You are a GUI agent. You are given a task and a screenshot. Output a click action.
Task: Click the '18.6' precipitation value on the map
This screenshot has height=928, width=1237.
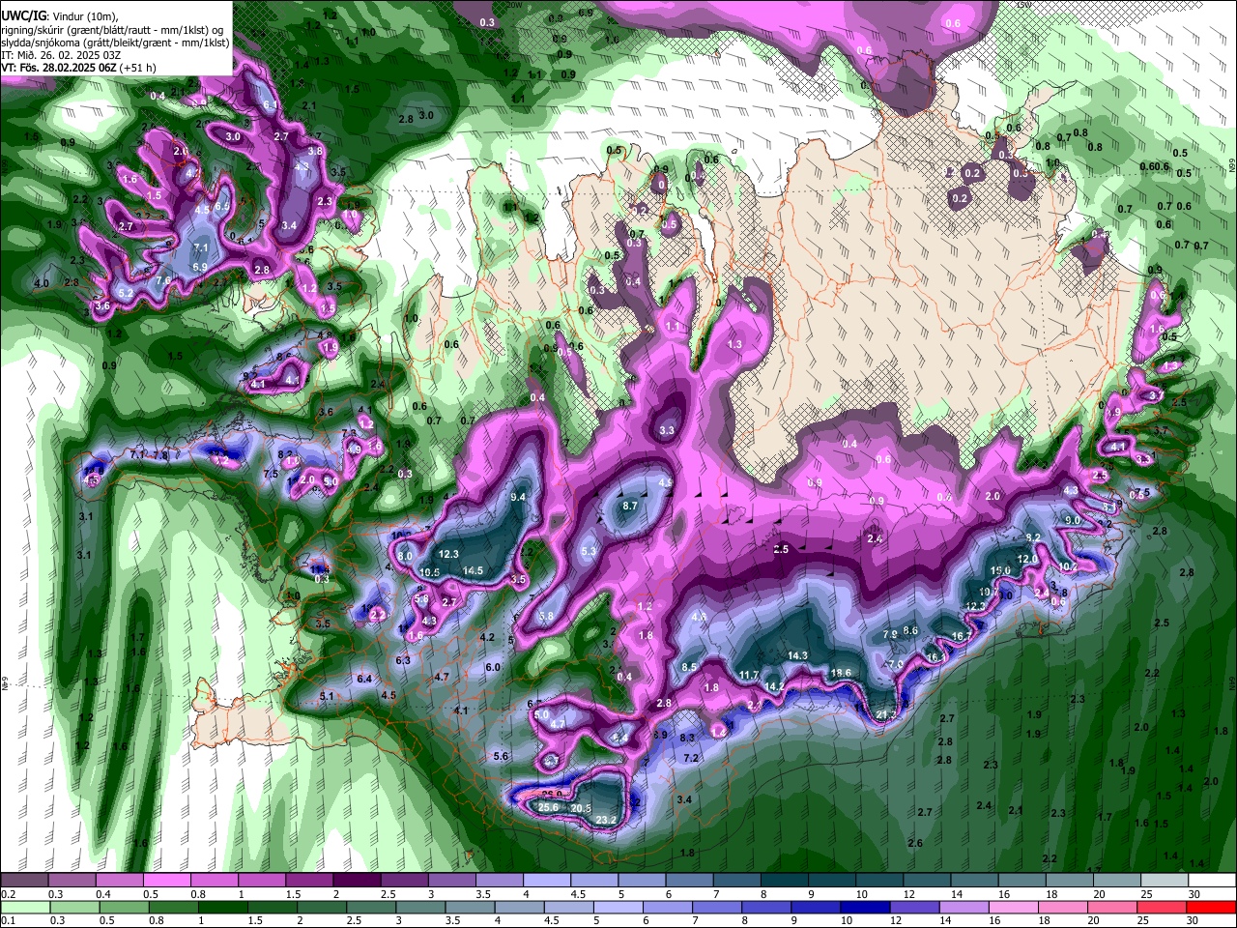[x=841, y=673]
